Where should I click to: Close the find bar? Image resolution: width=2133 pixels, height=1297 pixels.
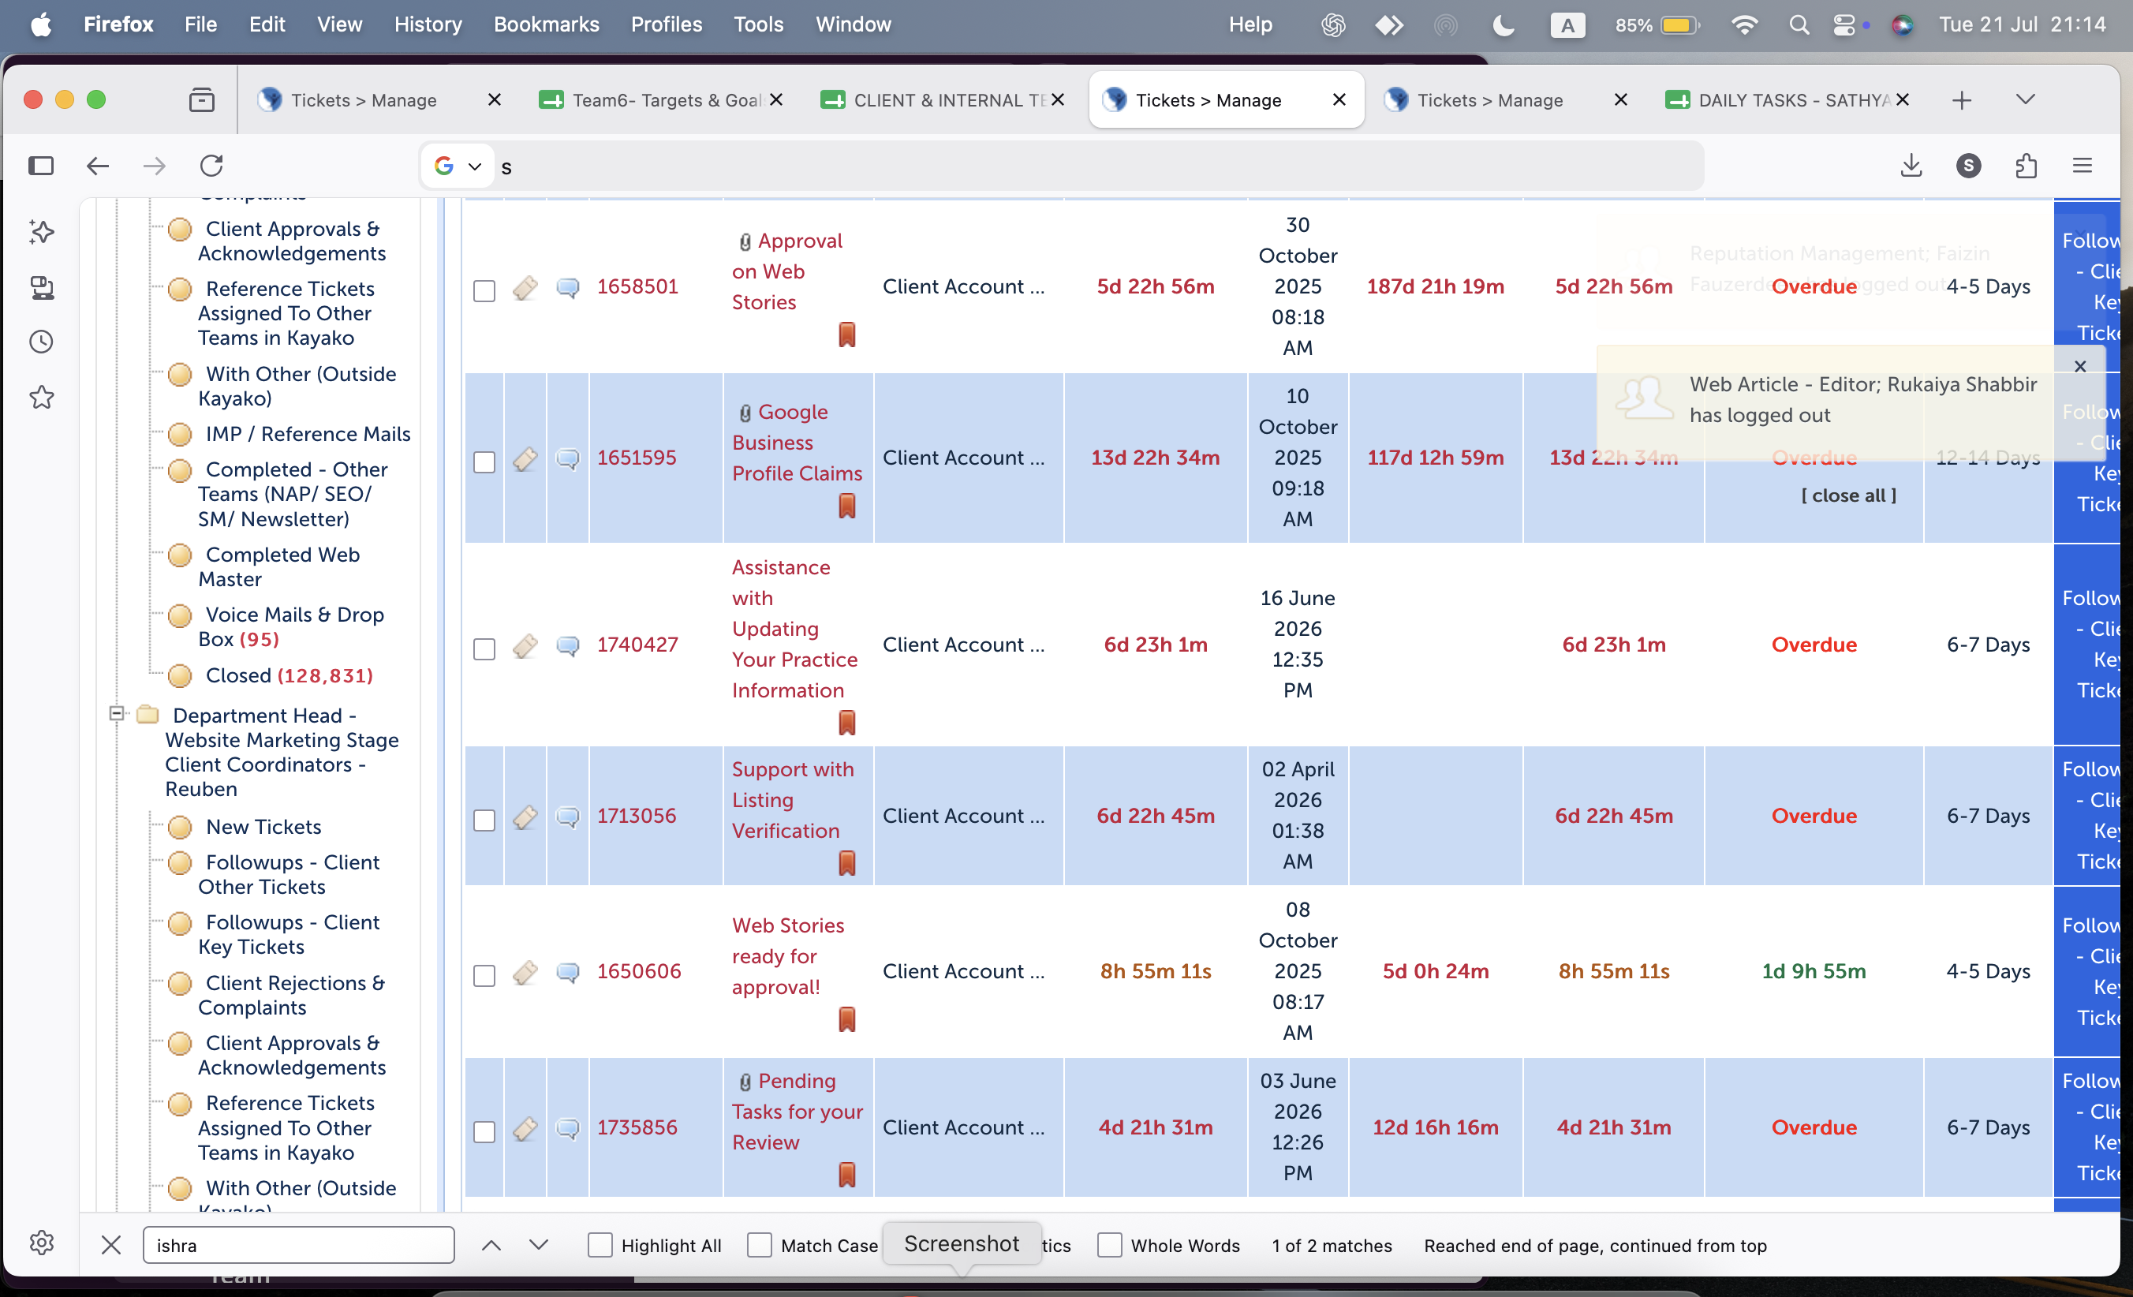(x=110, y=1245)
